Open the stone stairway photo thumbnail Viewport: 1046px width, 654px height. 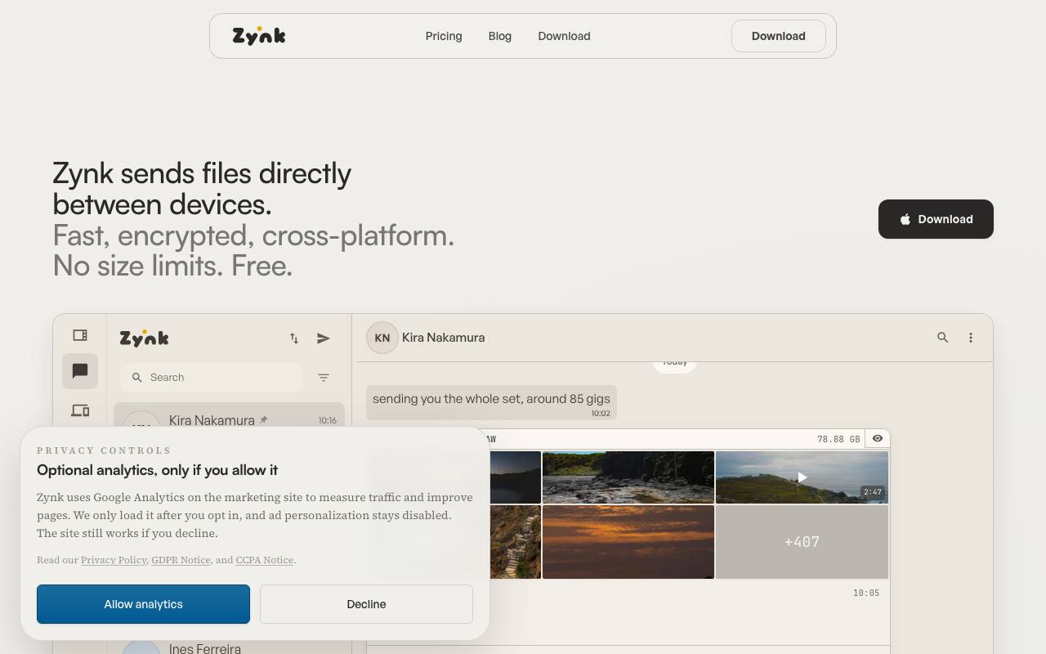coord(516,542)
